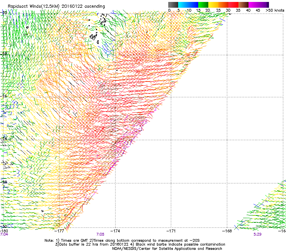The image size is (286, 251).
Task: Click the '3)Data buffer is 22 hrs' note line
Action: [x=140, y=244]
